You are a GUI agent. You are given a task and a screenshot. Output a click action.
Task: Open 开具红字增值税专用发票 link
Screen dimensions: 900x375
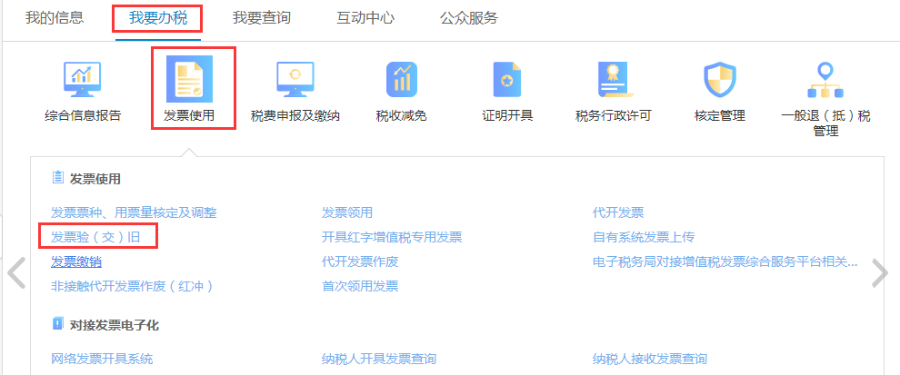click(392, 237)
